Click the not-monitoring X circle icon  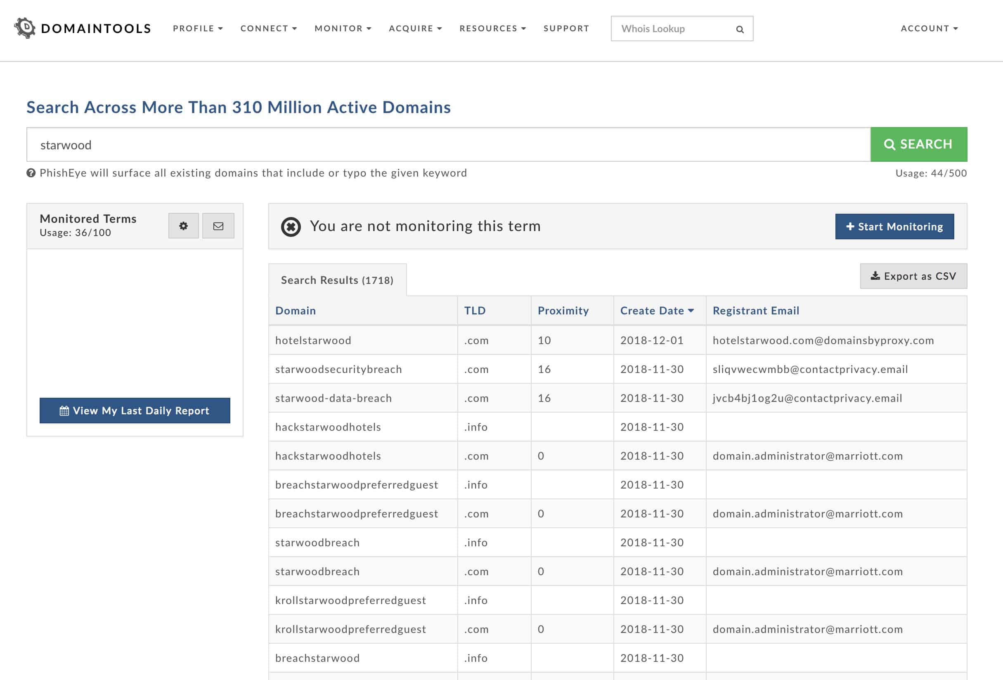pyautogui.click(x=291, y=227)
